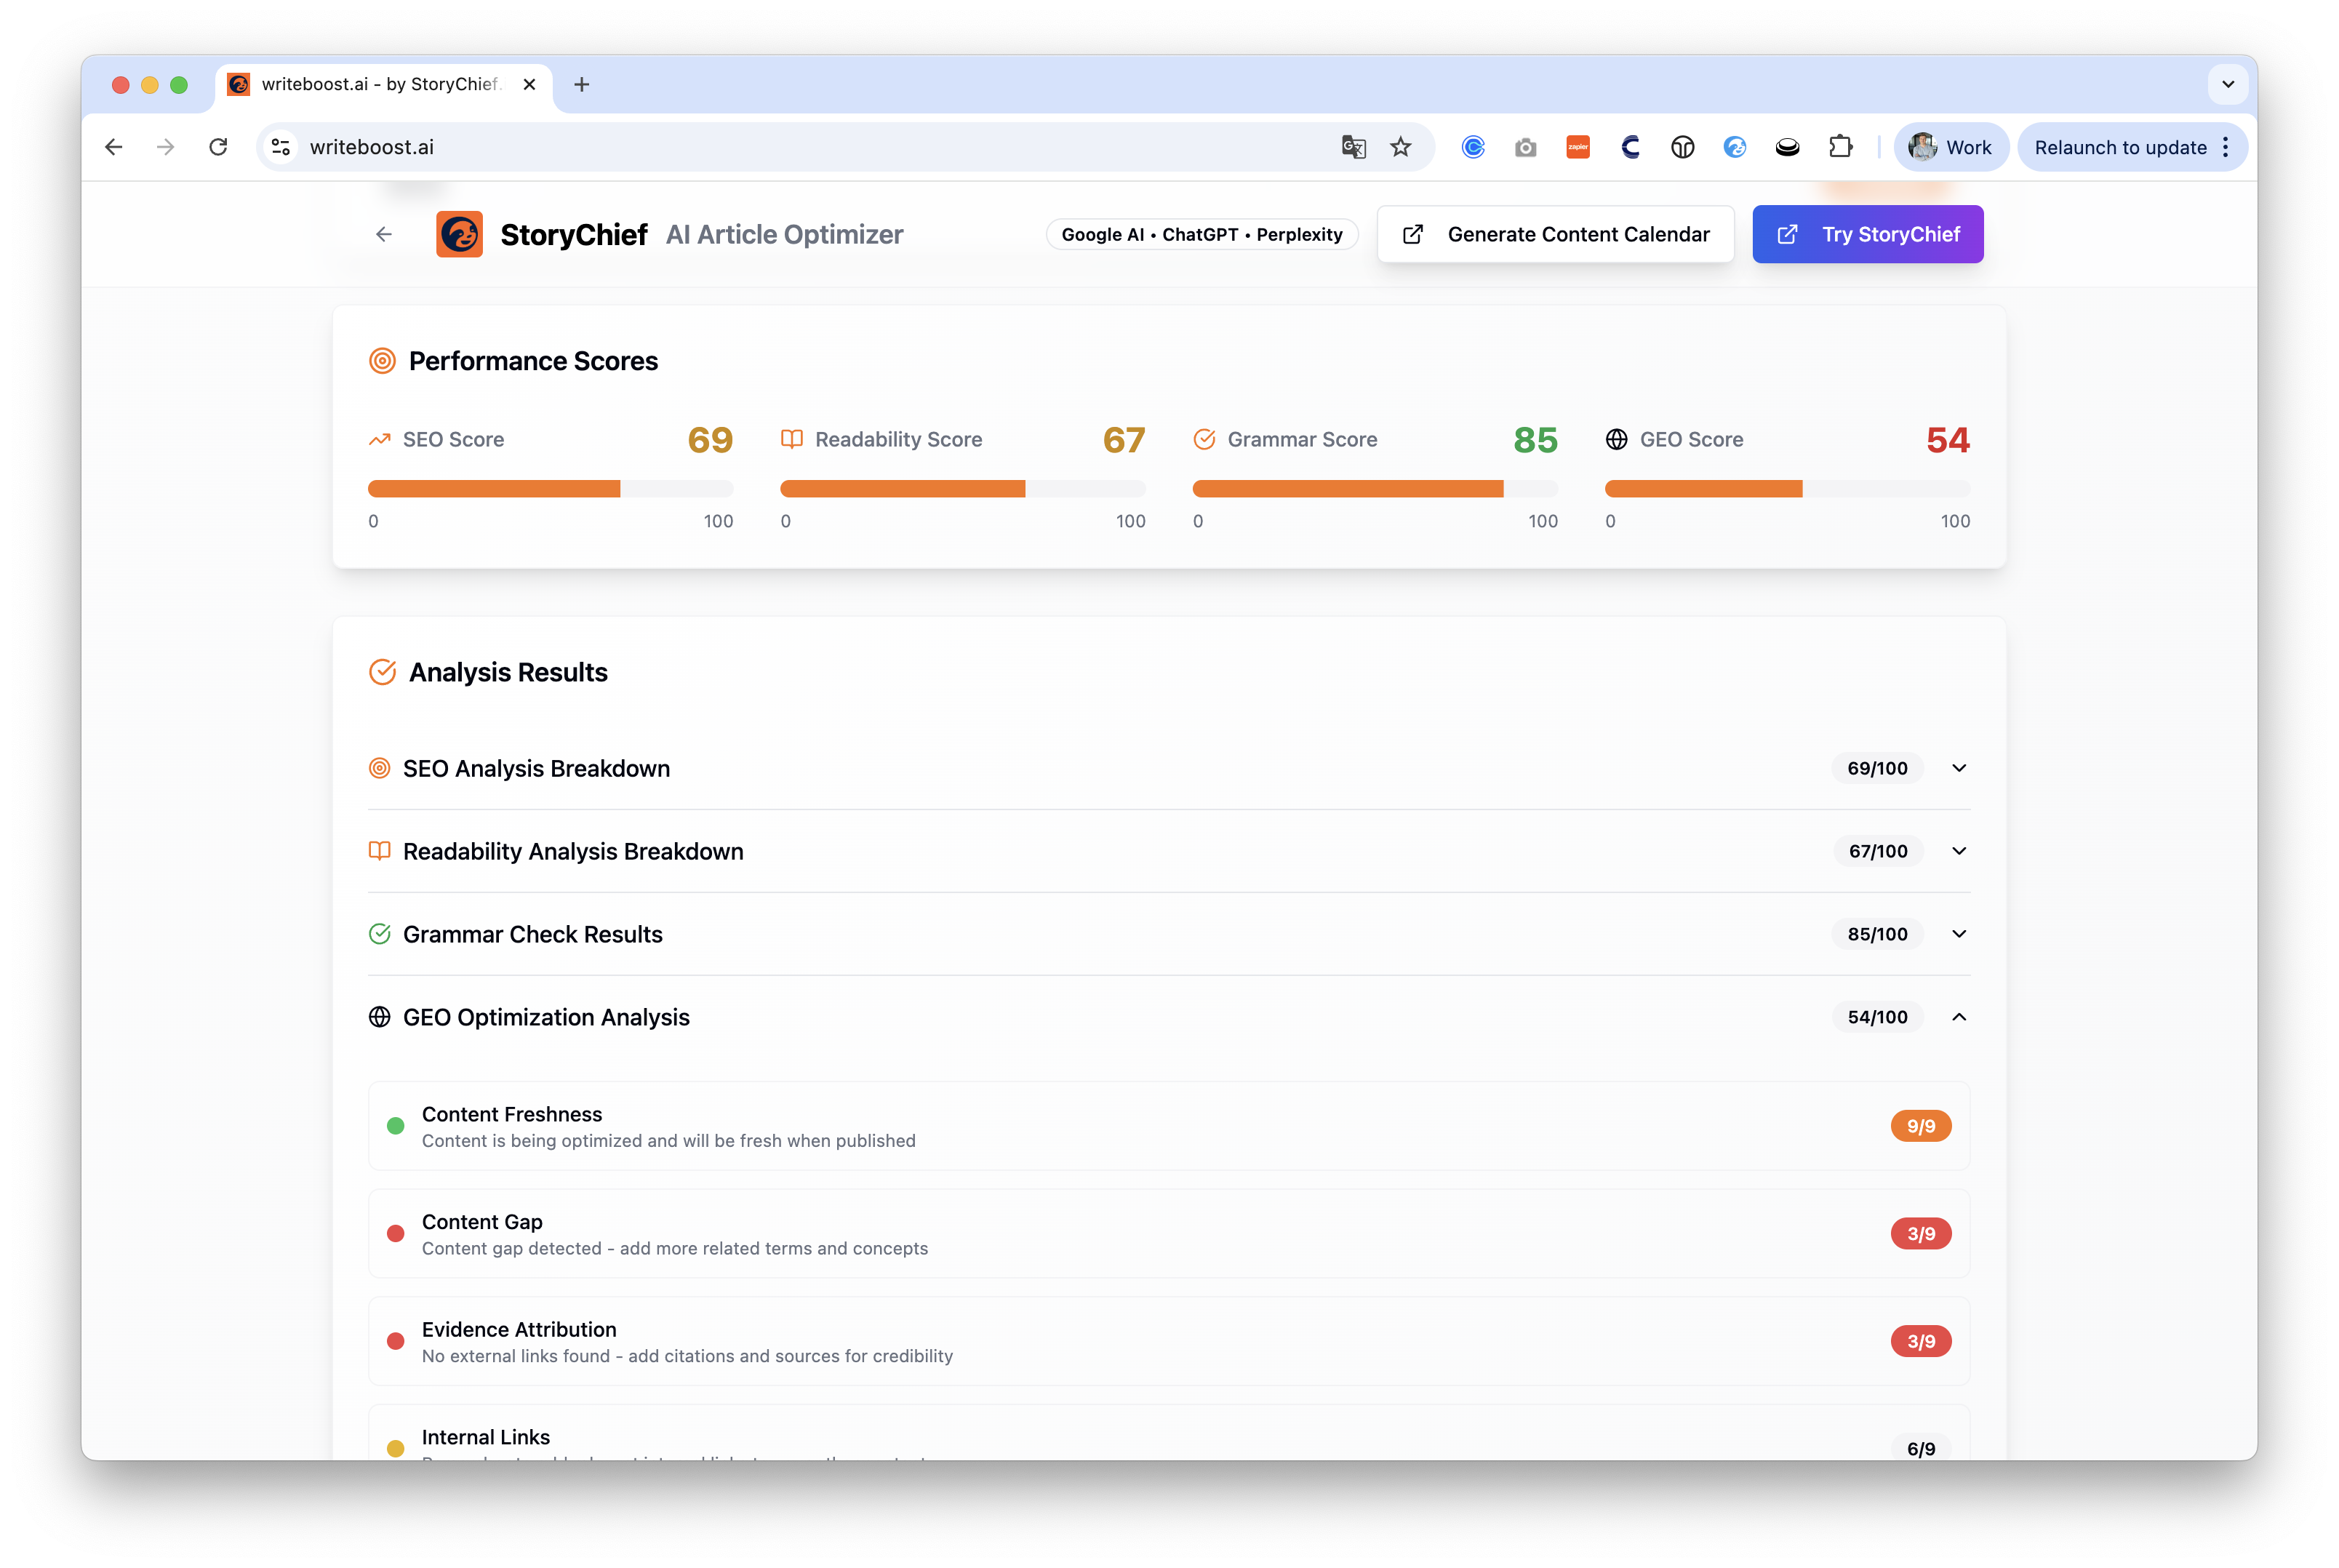This screenshot has width=2339, height=1568.
Task: Click the back arrow beside StoryChief logo
Action: tap(384, 234)
